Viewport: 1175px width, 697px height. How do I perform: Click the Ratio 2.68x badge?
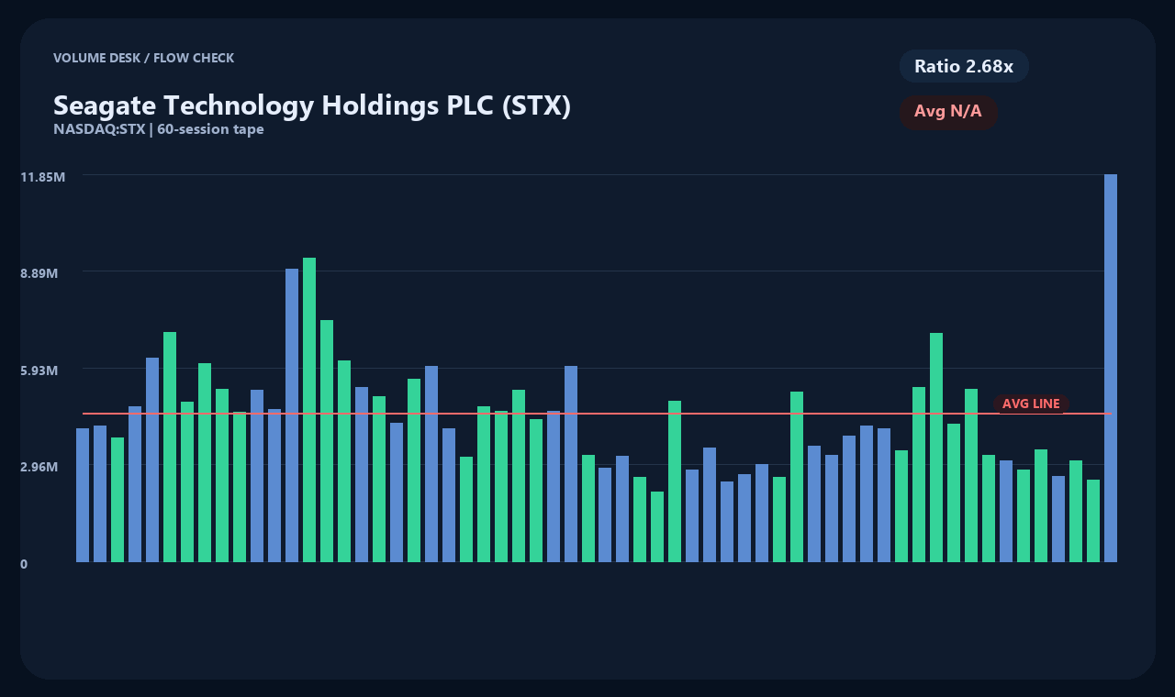coord(964,66)
